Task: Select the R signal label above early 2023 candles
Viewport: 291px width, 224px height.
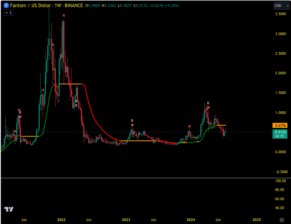Action: point(132,121)
